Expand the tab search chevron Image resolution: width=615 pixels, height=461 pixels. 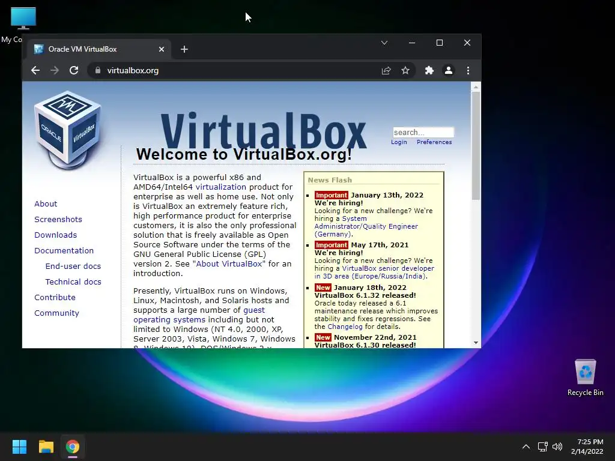point(384,43)
